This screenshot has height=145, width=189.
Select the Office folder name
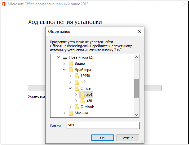(x=86, y=88)
